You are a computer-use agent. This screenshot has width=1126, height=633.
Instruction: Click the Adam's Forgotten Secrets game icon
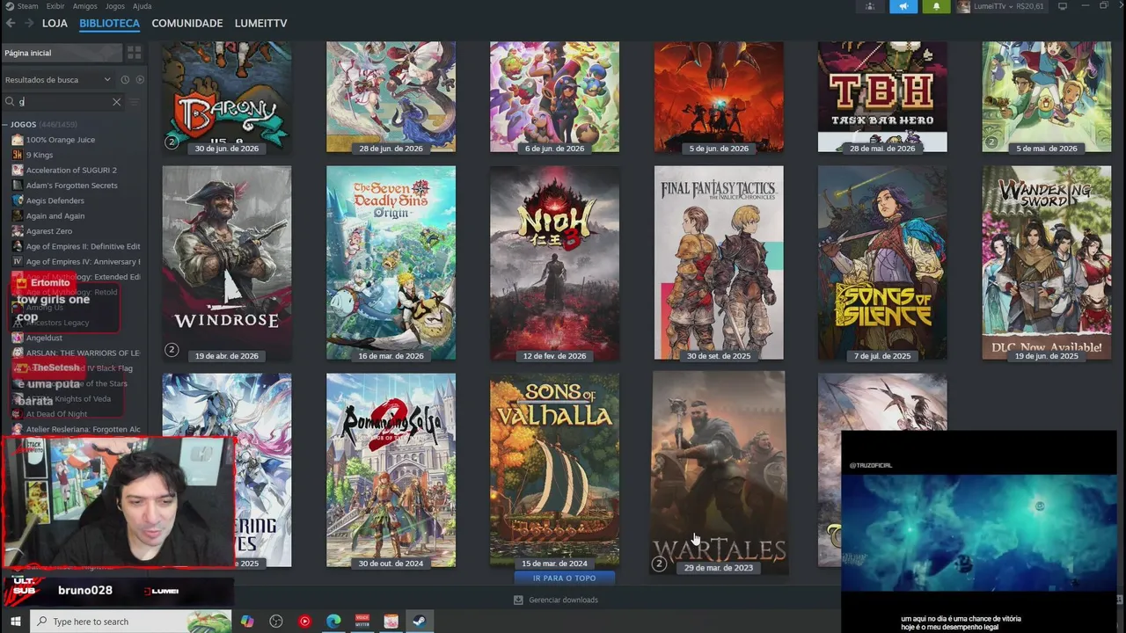[x=18, y=186]
